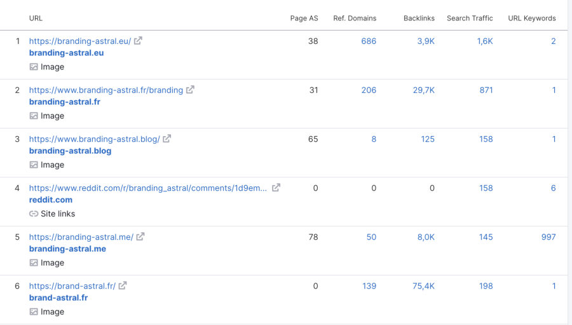Open external link icon for branding-astral.me
The width and height of the screenshot is (572, 325).
[x=140, y=237]
